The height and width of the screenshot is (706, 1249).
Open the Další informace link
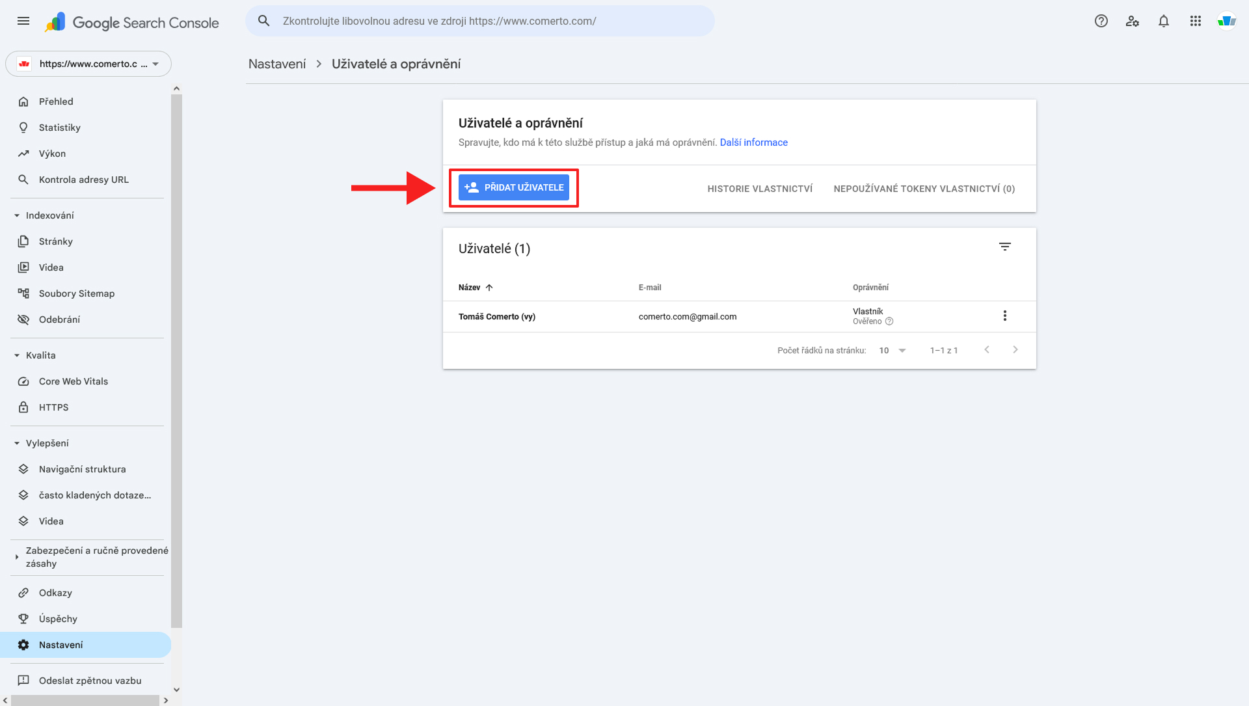click(753, 143)
